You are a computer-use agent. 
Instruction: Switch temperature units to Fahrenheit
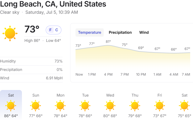coord(50,30)
